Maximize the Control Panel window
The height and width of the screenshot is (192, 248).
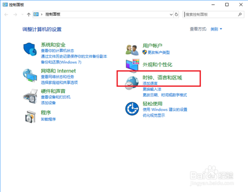click(x=227, y=4)
